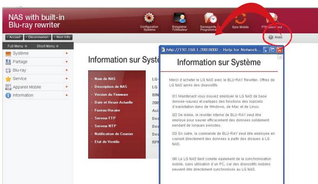Open Configuration Système gear icon
This screenshot has width=318, height=184.
click(x=149, y=18)
